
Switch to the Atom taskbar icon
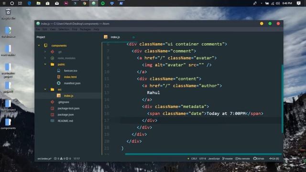94,3
